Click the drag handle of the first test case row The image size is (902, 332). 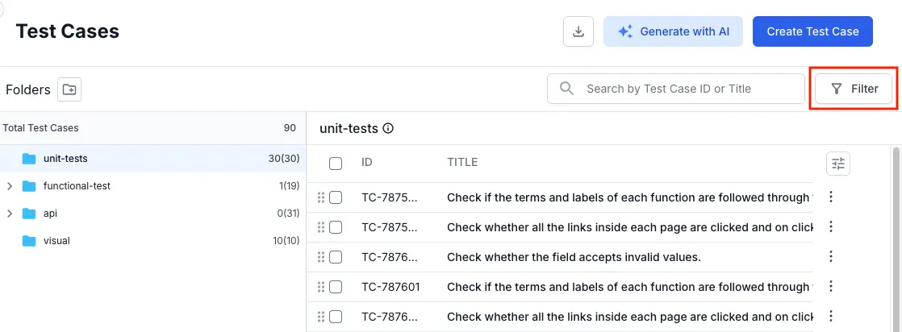321,197
